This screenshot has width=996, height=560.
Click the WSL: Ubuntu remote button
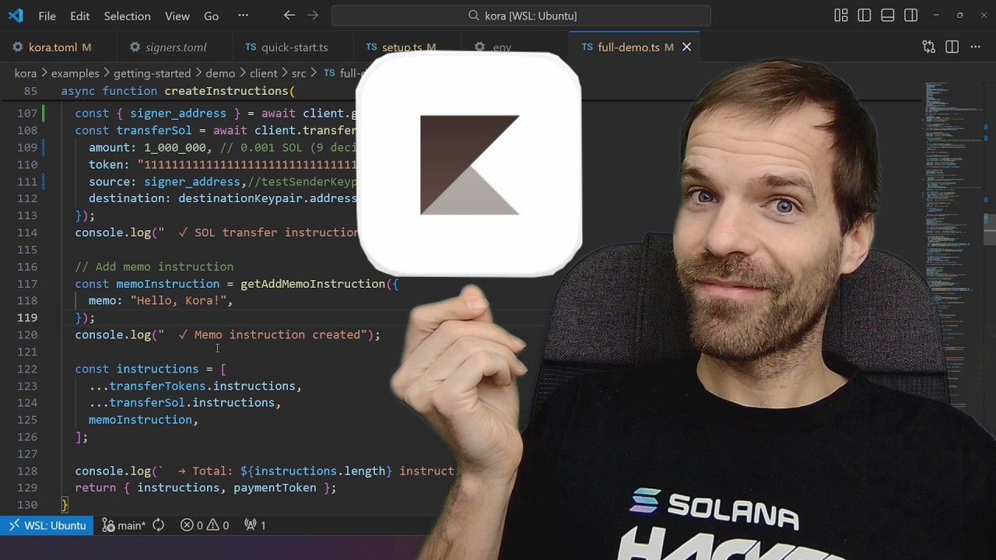click(47, 525)
